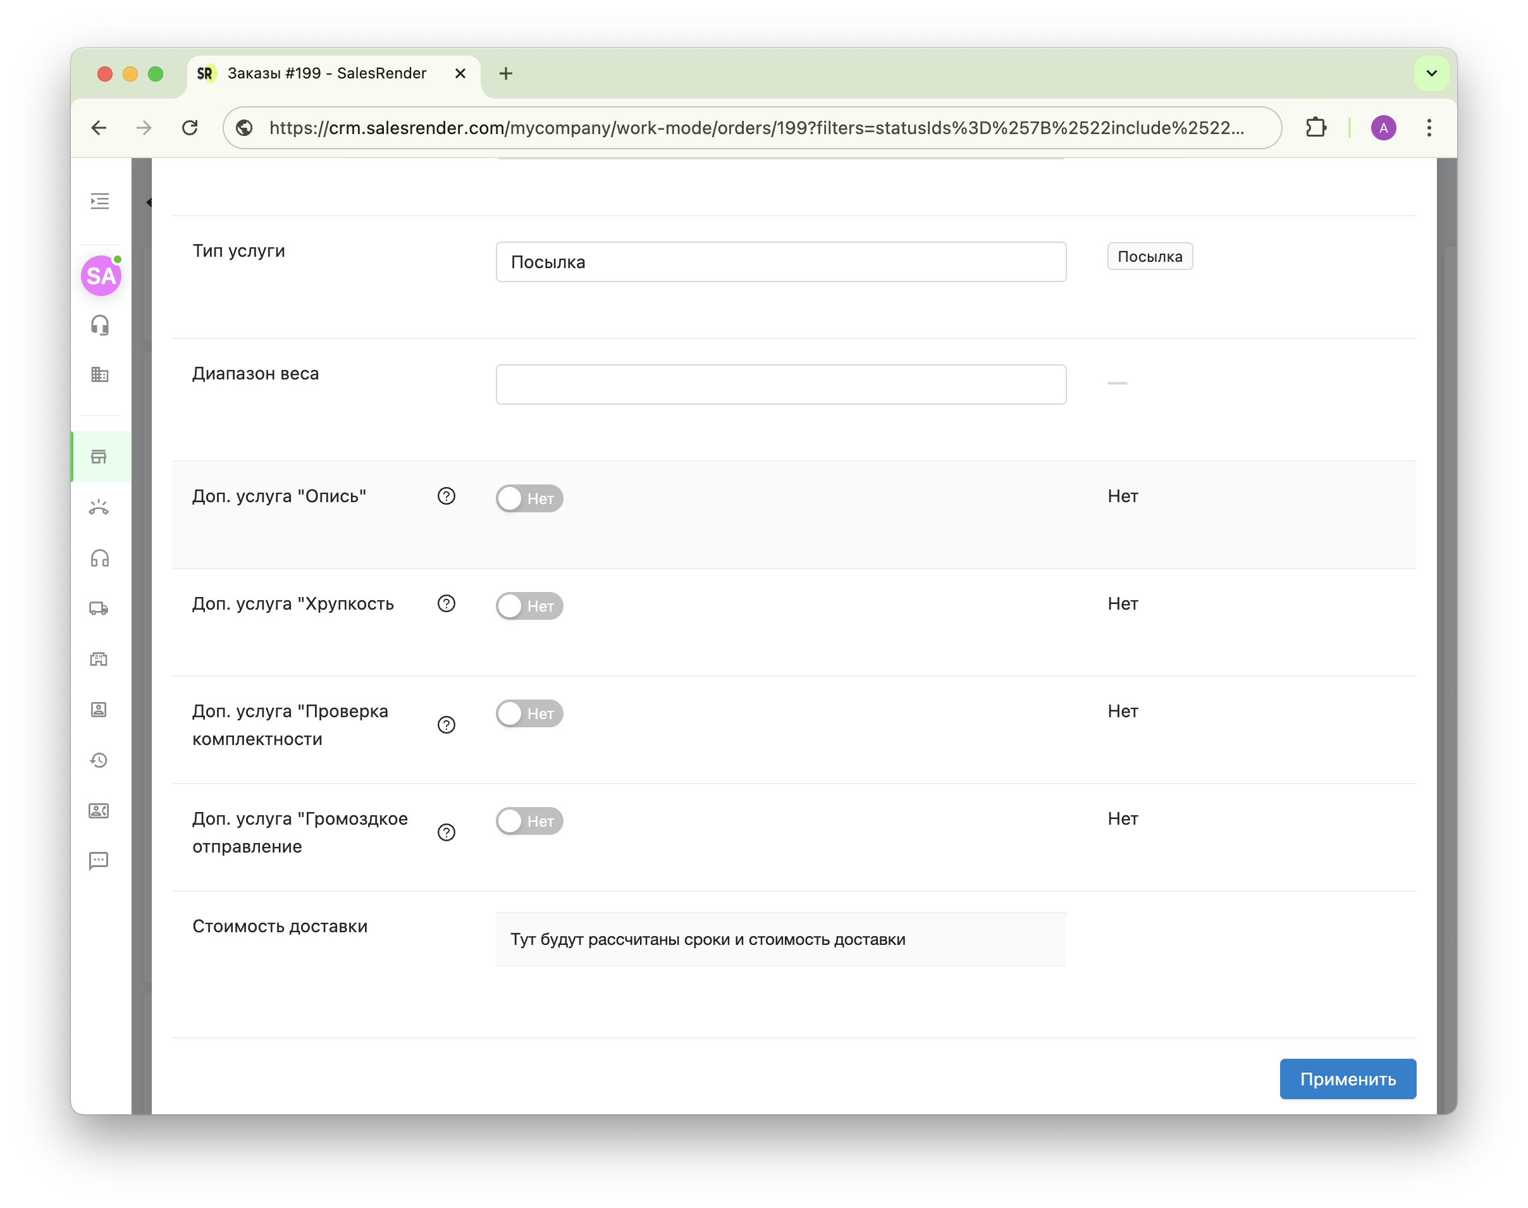Click help icon next to "Опись" service

(x=446, y=496)
